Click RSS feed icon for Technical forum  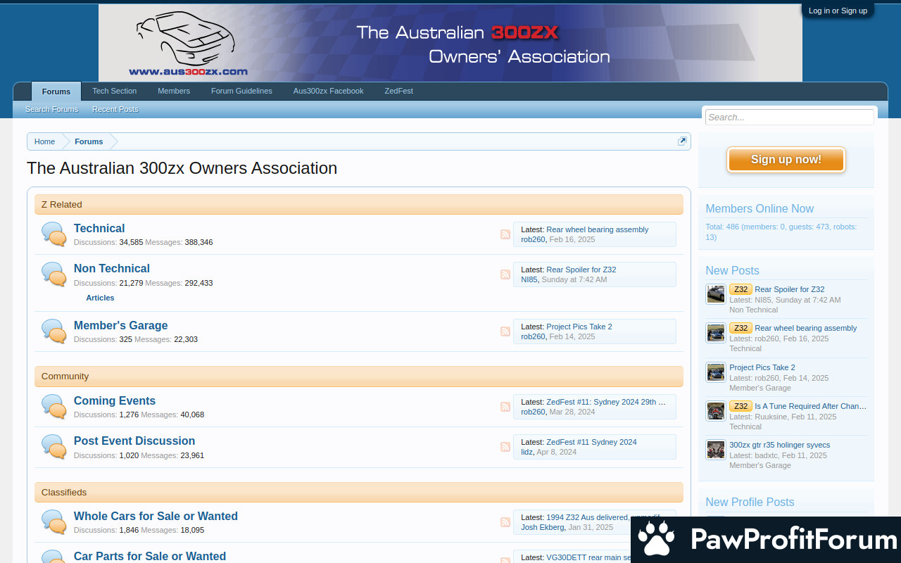[505, 234]
